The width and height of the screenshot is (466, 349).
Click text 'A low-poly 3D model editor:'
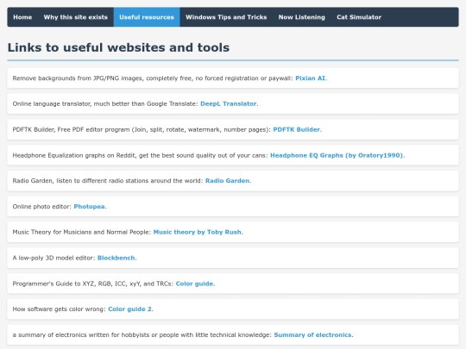tap(54, 258)
